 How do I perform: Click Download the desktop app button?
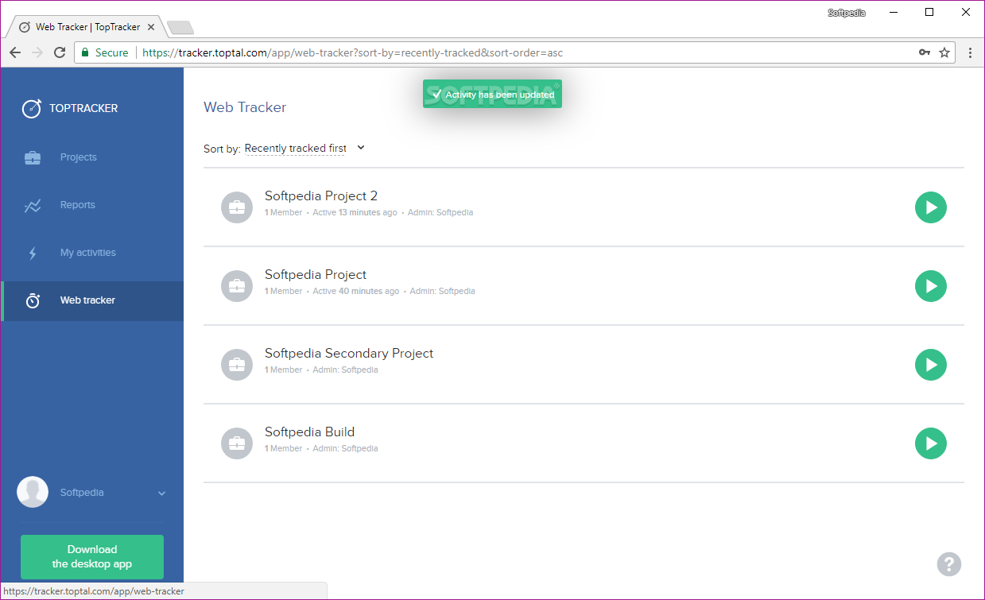[92, 557]
